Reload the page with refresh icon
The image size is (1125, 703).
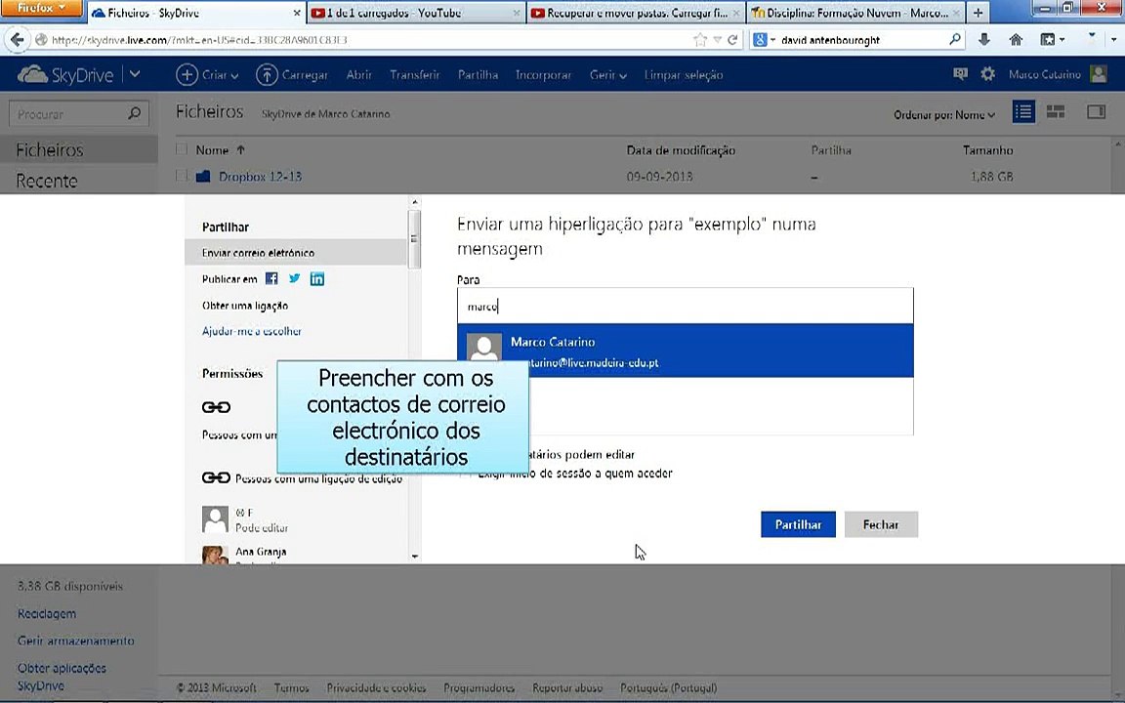(x=732, y=39)
